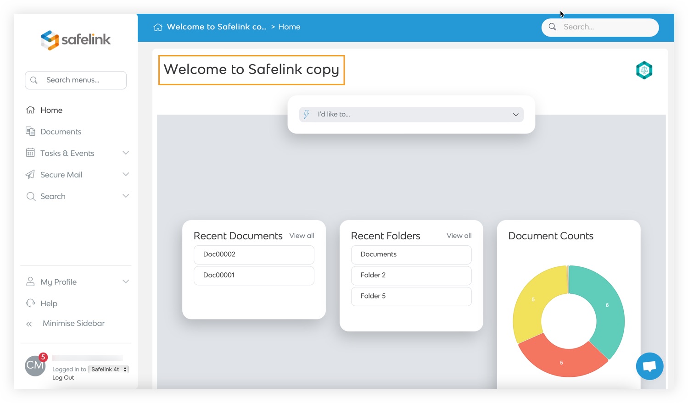Click the Home house icon in the sidebar
This screenshot has height=403, width=688.
pyautogui.click(x=30, y=110)
